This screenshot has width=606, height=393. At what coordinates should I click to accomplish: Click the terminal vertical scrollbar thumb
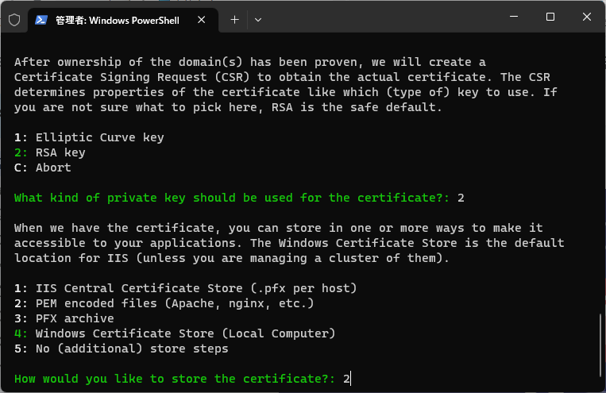(x=600, y=345)
